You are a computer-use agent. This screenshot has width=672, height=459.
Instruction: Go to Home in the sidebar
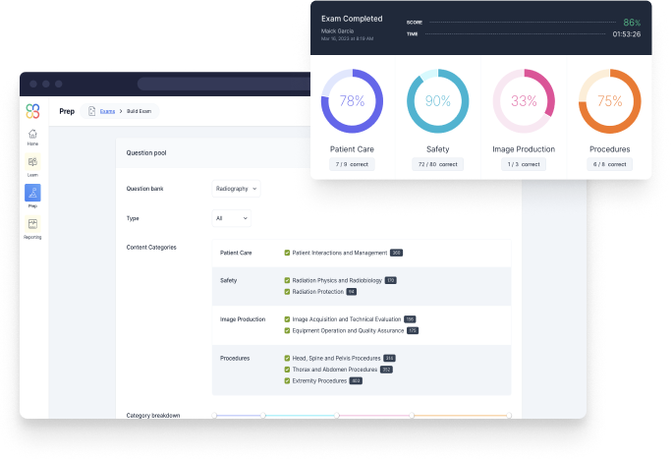(33, 135)
